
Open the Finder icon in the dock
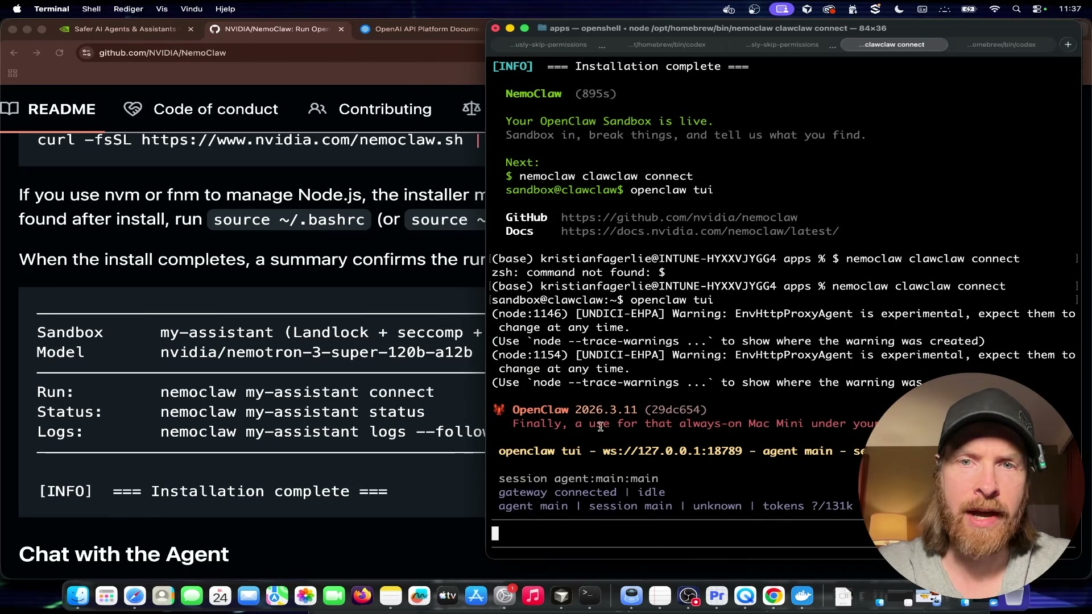78,596
